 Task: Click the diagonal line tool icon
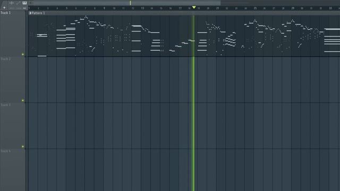tap(18, 3)
